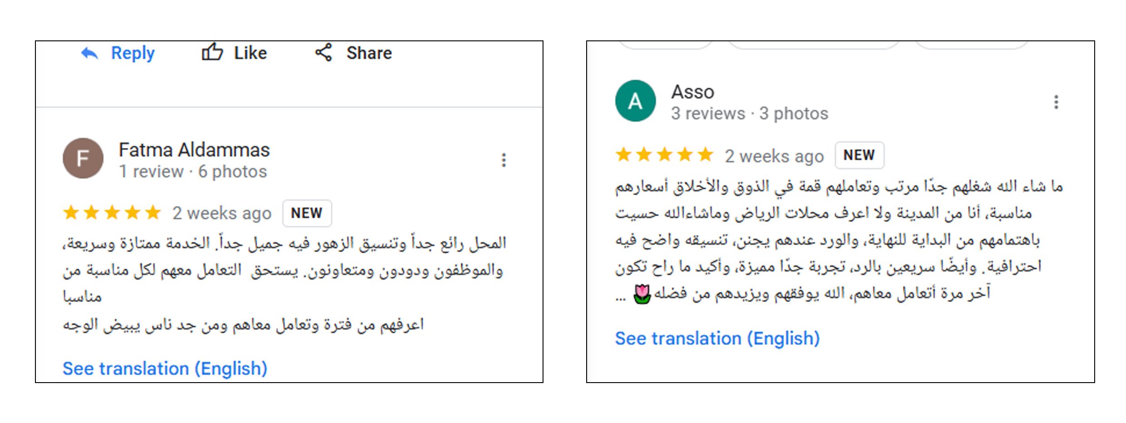Click the NEW badge on Fatma's review
The height and width of the screenshot is (423, 1126).
[x=307, y=213]
